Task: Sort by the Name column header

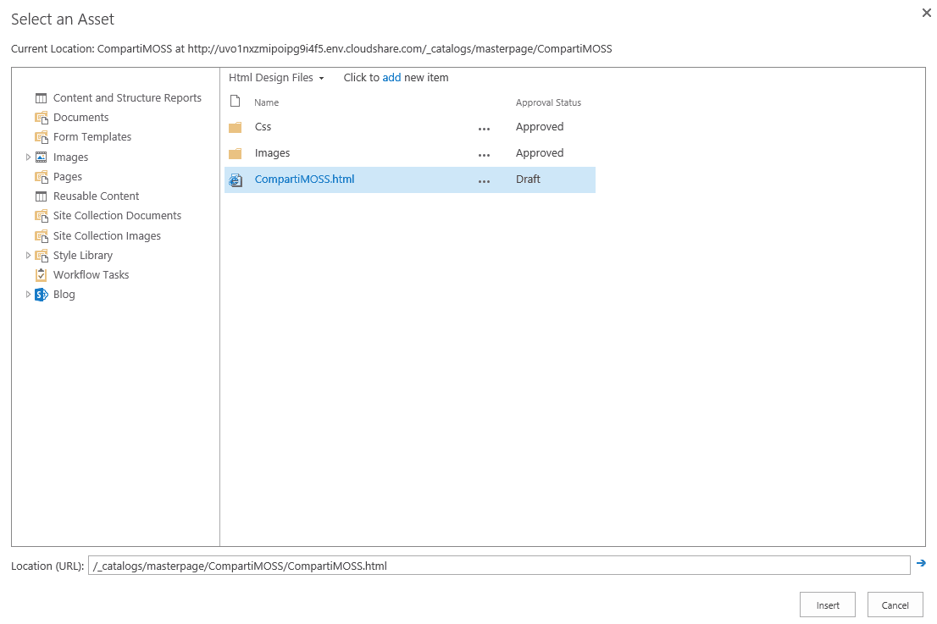Action: click(267, 102)
